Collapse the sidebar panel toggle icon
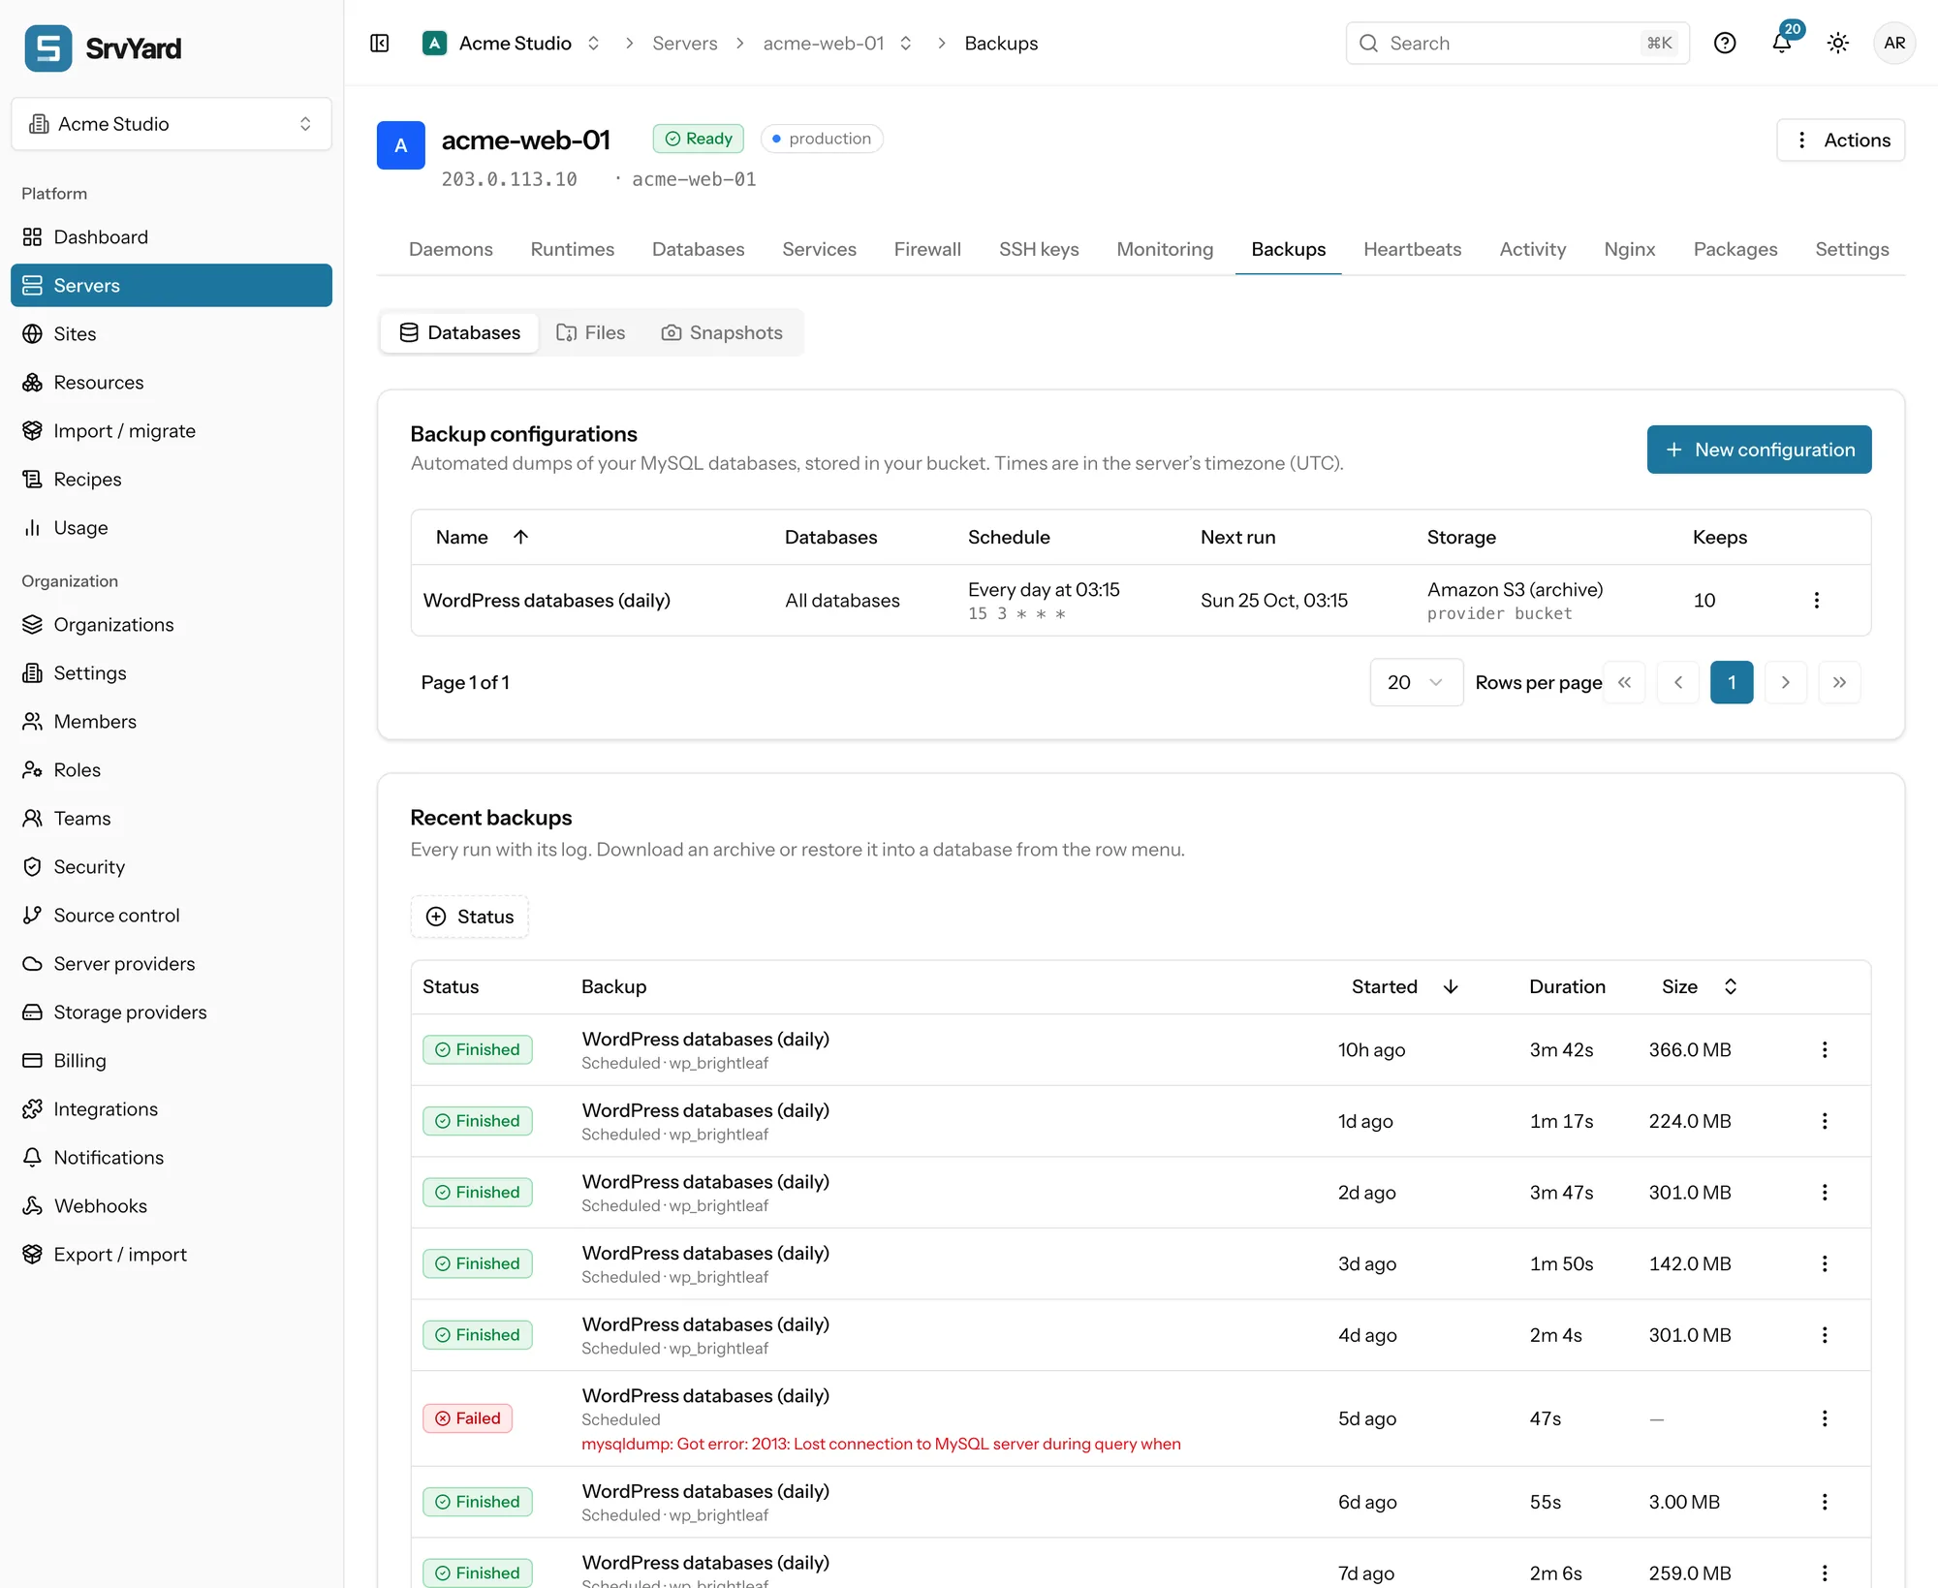 pyautogui.click(x=380, y=44)
